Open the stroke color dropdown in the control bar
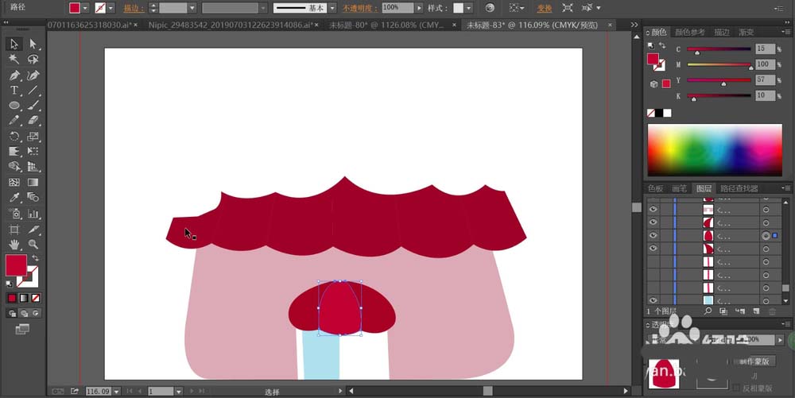Image resolution: width=795 pixels, height=398 pixels. (x=111, y=8)
